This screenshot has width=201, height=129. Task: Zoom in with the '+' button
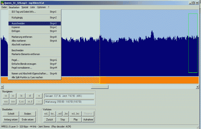(39, 96)
